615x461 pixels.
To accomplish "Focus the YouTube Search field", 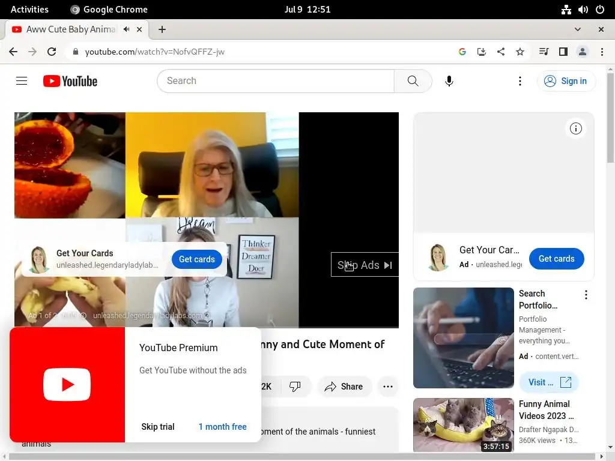I will pyautogui.click(x=276, y=81).
